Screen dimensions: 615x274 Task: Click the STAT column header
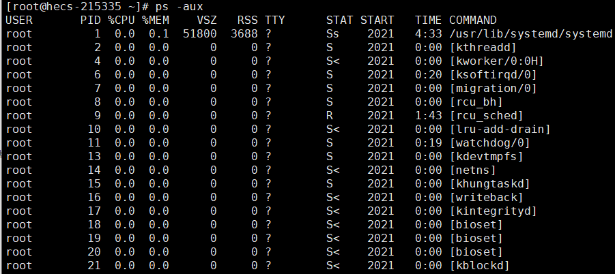click(x=339, y=20)
